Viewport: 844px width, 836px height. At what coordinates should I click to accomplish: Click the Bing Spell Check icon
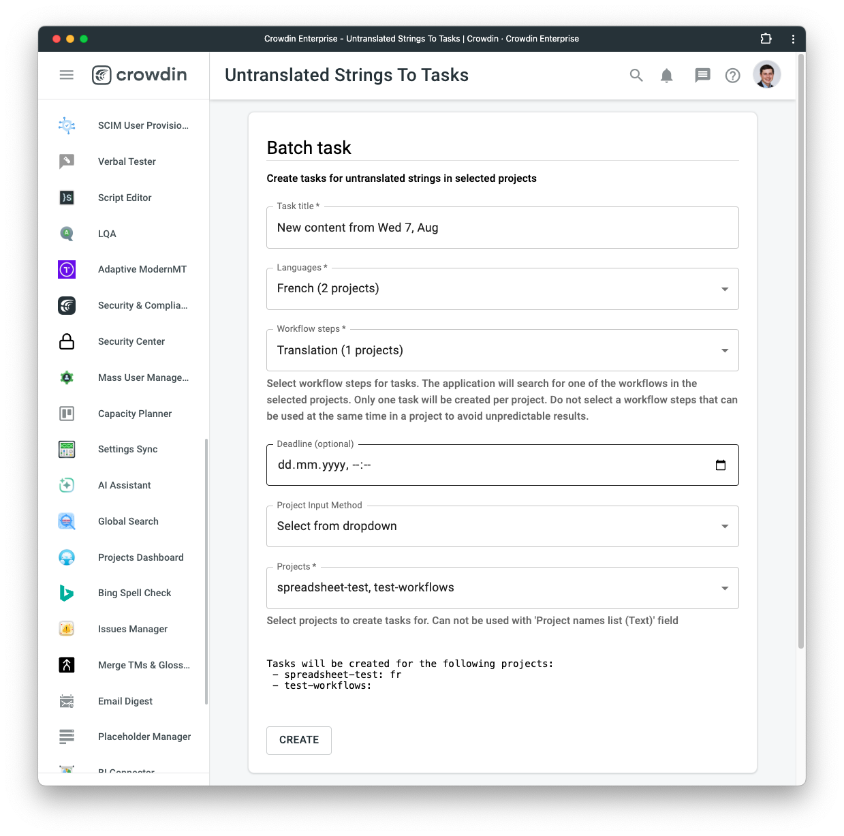tap(67, 593)
